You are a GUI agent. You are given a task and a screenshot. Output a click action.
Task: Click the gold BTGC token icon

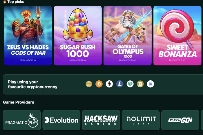pos(89,84)
